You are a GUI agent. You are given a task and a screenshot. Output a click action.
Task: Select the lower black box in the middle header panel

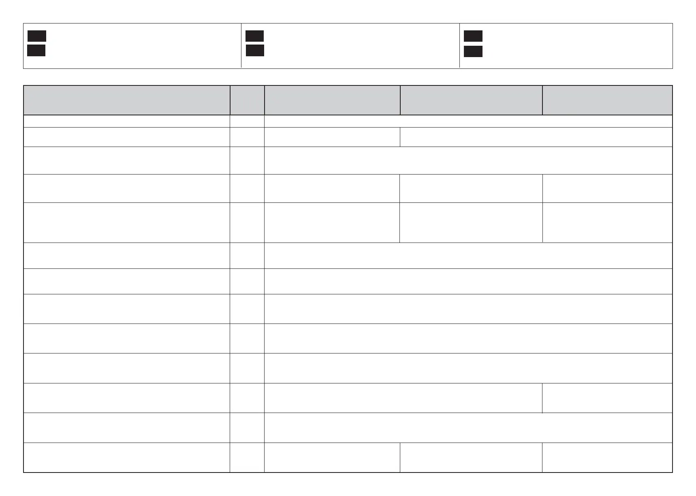pos(255,51)
